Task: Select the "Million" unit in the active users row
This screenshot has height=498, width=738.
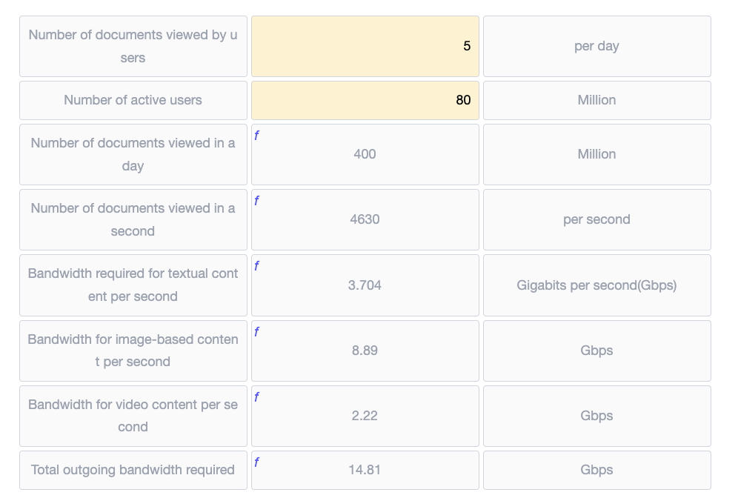Action: point(596,100)
